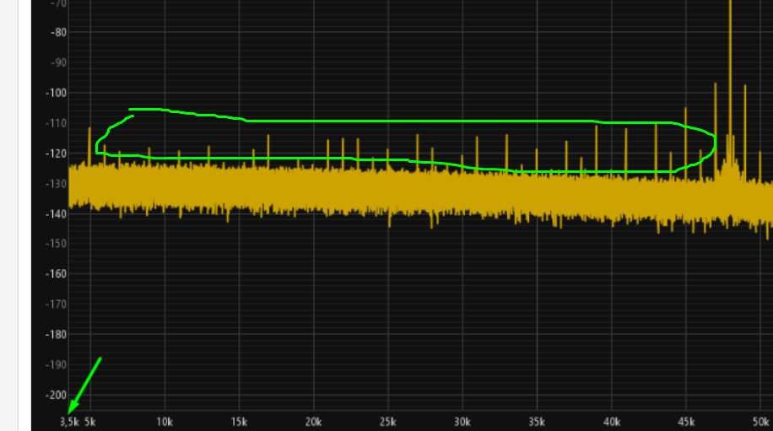Click the 5k frequency axis label
The width and height of the screenshot is (773, 431).
coord(90,422)
